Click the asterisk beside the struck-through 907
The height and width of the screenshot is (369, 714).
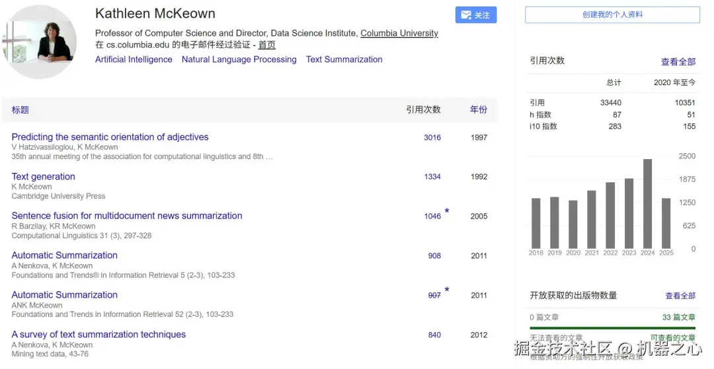pyautogui.click(x=447, y=290)
